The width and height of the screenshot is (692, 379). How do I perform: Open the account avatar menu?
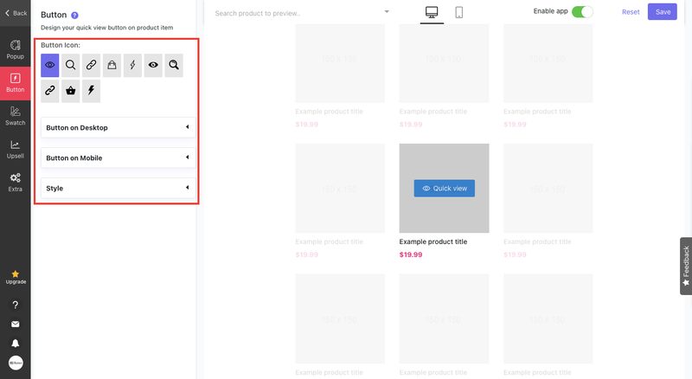coord(16,363)
